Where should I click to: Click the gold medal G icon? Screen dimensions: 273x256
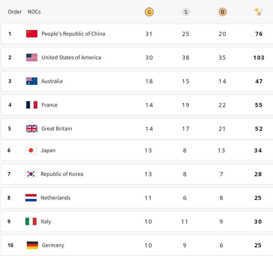click(149, 12)
